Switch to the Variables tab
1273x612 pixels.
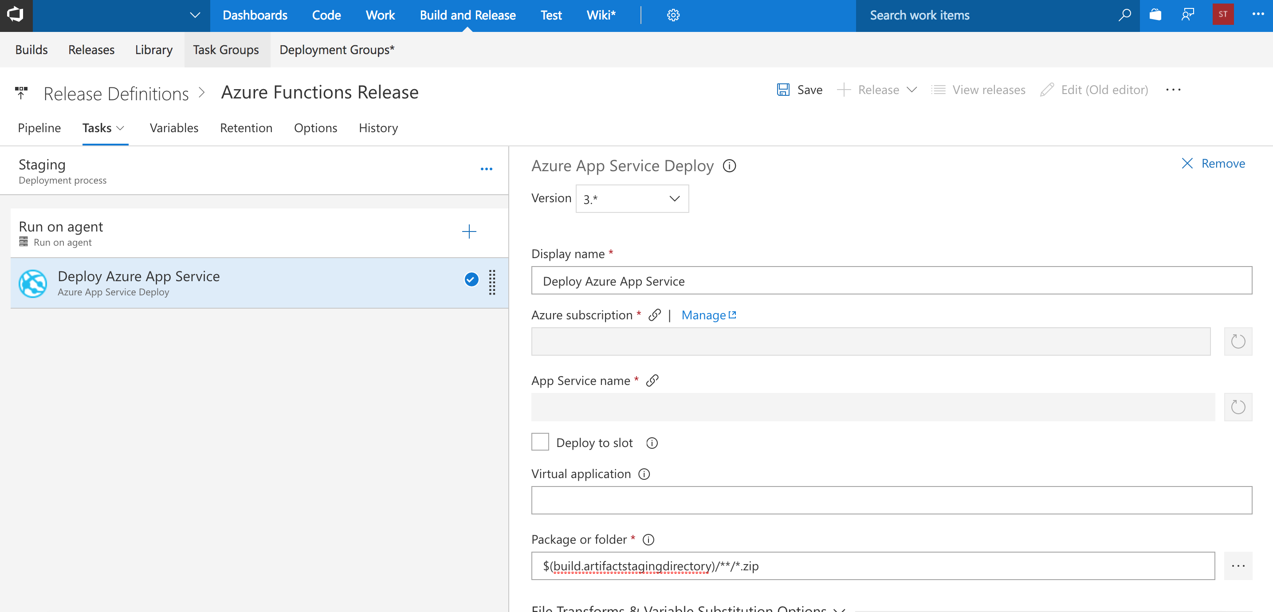pyautogui.click(x=174, y=129)
